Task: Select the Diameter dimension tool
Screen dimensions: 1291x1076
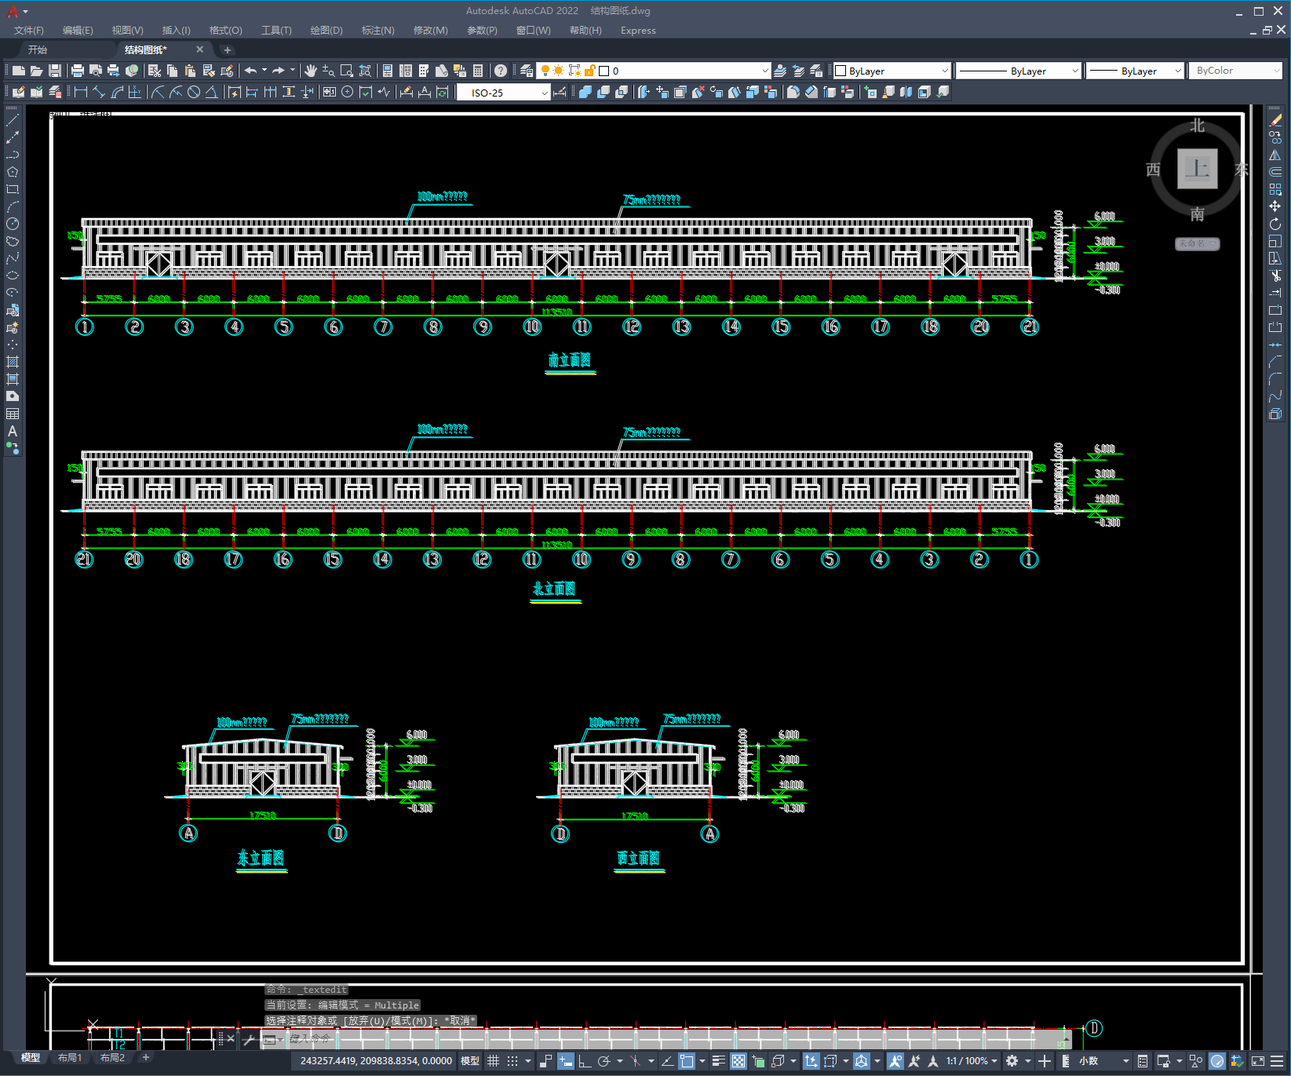Action: (194, 92)
